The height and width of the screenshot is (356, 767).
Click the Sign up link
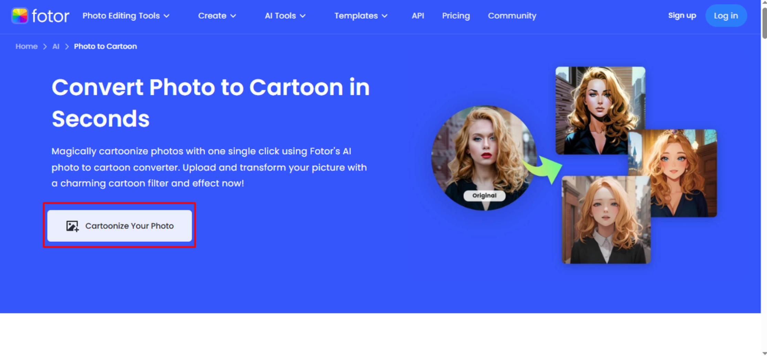(682, 15)
